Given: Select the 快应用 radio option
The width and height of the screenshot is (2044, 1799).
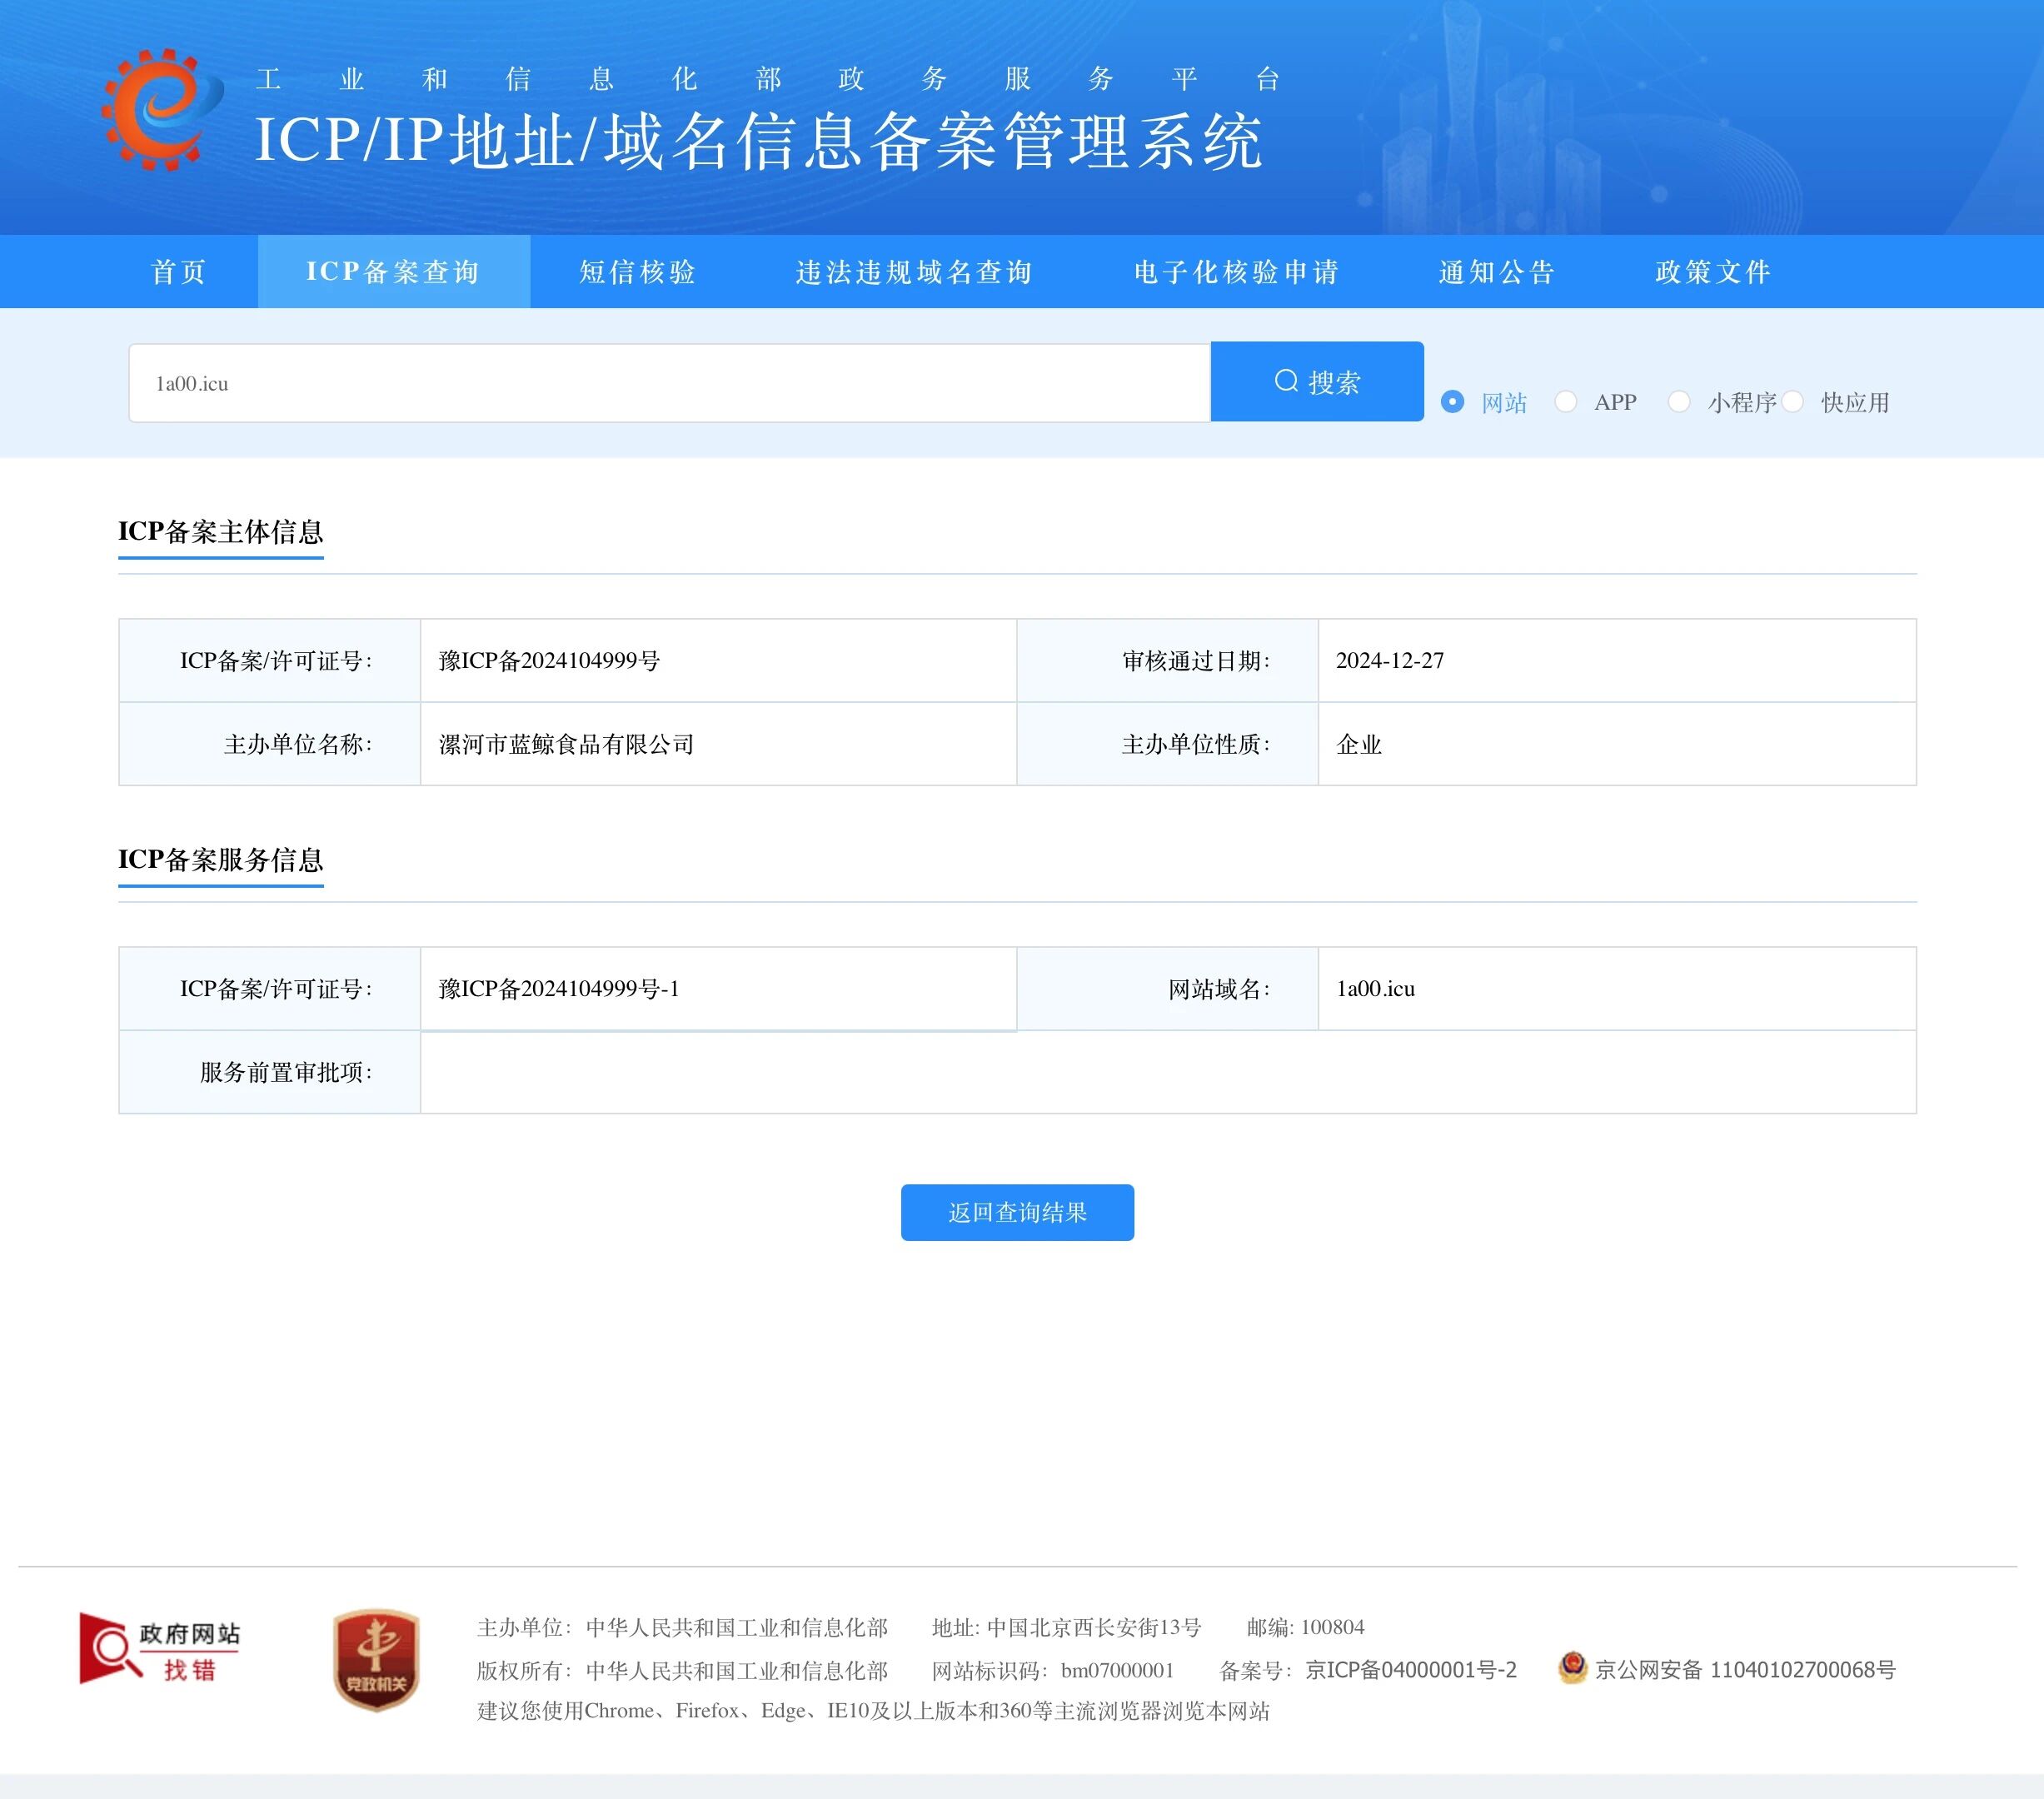Looking at the screenshot, I should pyautogui.click(x=1795, y=402).
